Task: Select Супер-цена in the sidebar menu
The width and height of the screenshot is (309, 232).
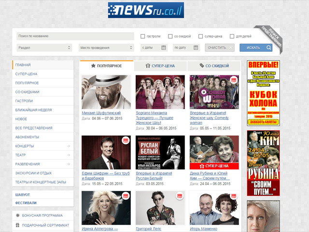Action: 43,74
